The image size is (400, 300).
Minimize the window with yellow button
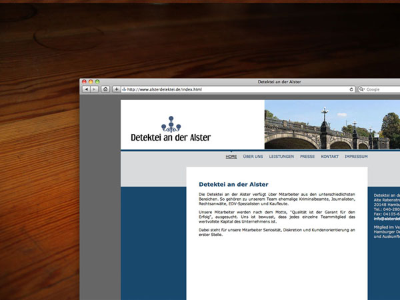91,81
